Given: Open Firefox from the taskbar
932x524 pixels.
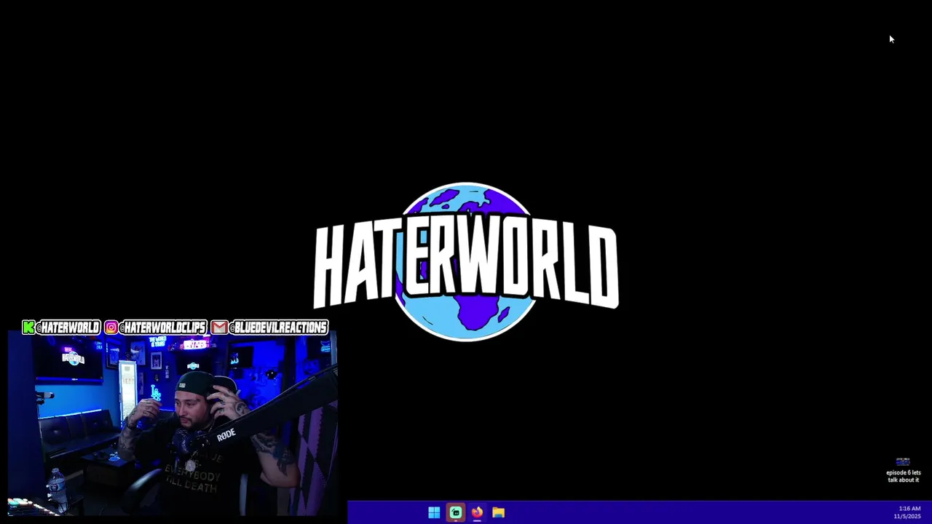Looking at the screenshot, I should pos(477,512).
